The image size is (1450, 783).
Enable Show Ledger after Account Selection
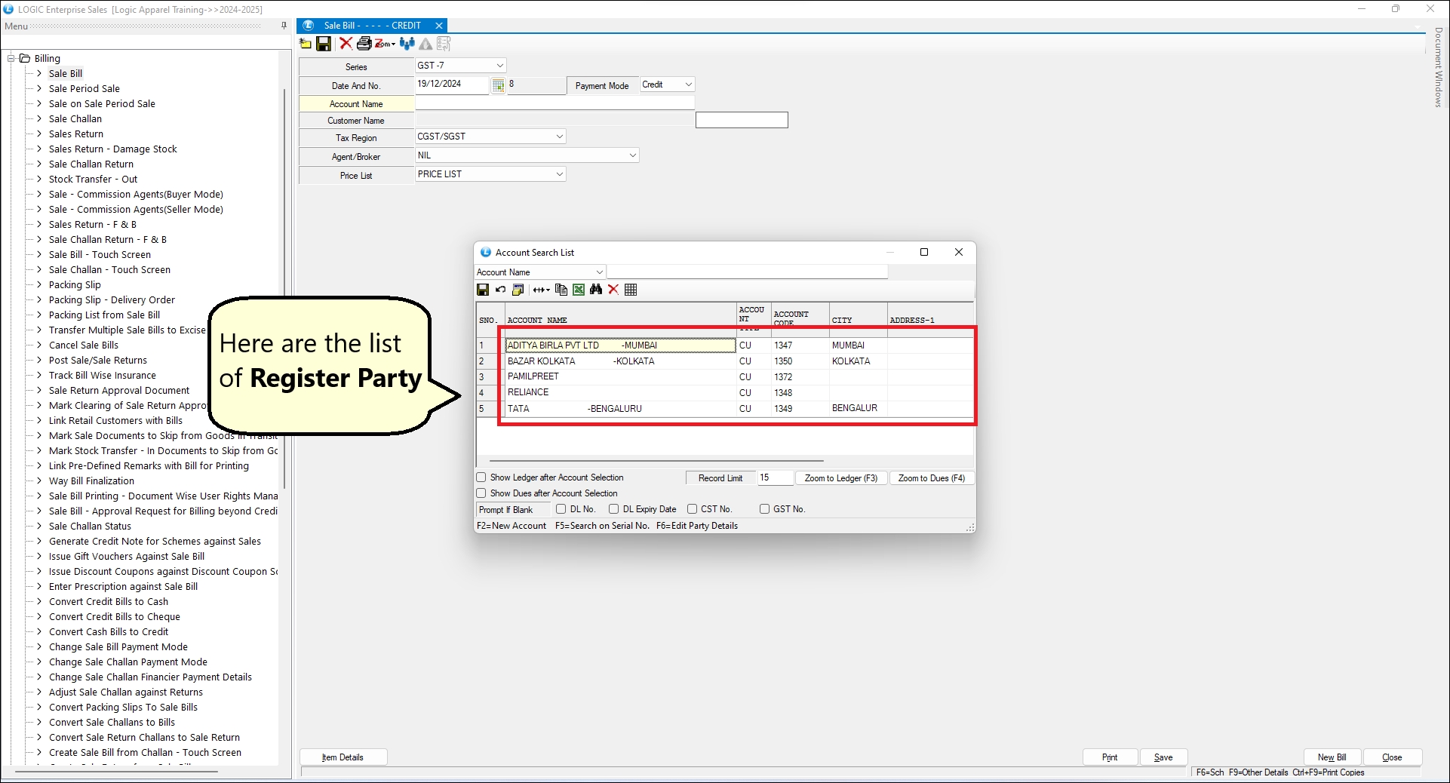coord(481,477)
